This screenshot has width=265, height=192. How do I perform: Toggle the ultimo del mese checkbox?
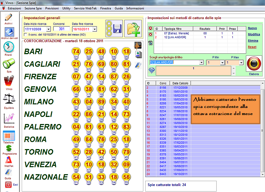tap(25, 35)
